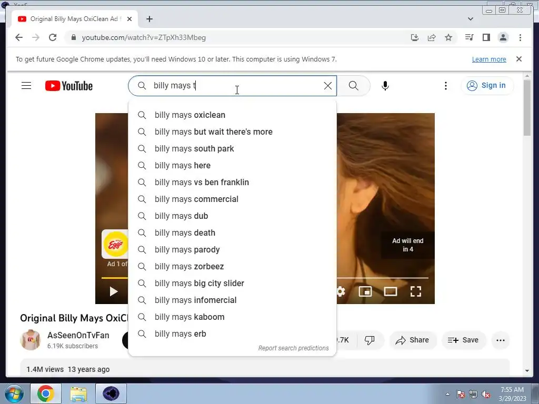Open Windows Explorer from the taskbar
Image resolution: width=539 pixels, height=404 pixels.
pyautogui.click(x=78, y=393)
